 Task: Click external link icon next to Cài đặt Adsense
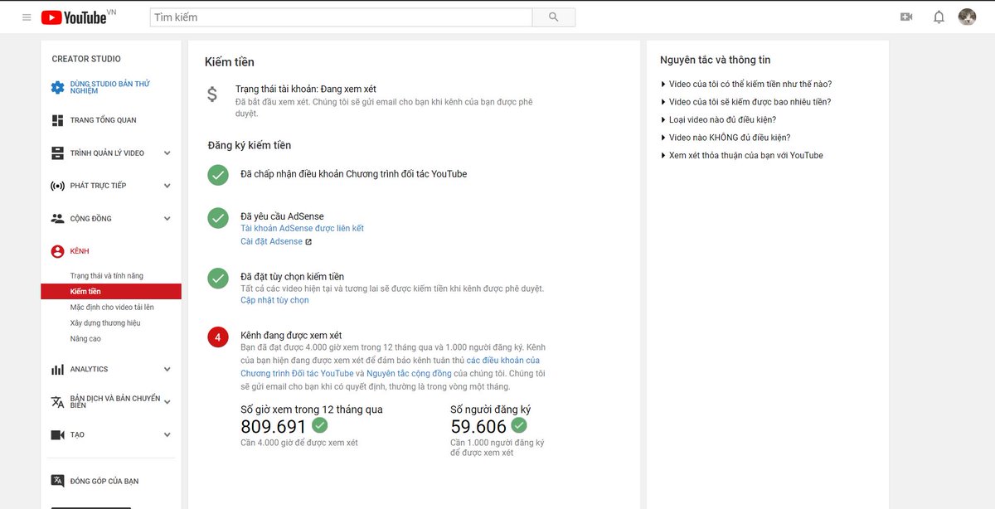tap(308, 242)
